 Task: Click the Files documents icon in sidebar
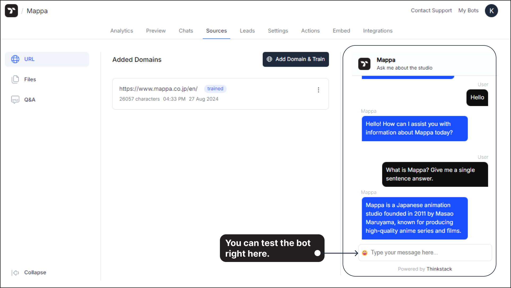(x=15, y=79)
